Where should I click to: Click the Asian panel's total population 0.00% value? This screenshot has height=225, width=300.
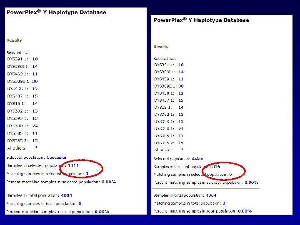click(245, 211)
